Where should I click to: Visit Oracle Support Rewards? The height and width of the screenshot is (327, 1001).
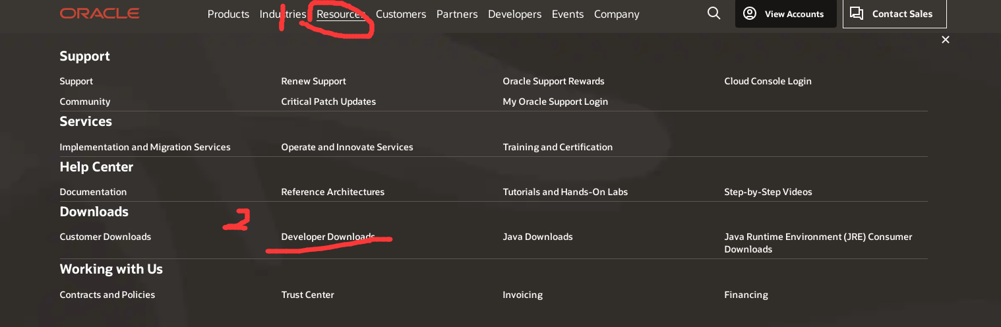tap(554, 81)
